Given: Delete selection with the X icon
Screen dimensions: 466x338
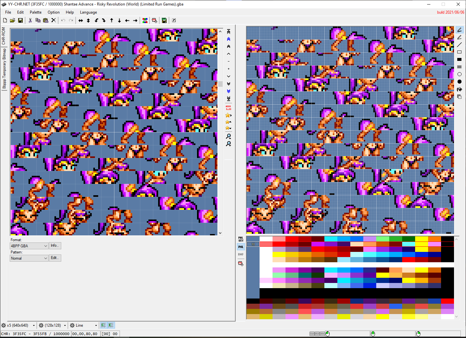Looking at the screenshot, I should (x=53, y=20).
